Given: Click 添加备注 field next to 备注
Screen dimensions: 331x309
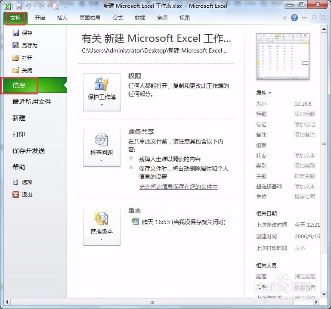Looking at the screenshot, I should [305, 135].
